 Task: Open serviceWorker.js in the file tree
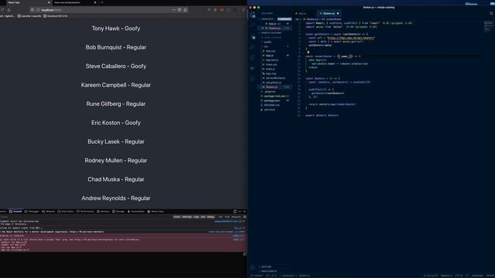point(275,78)
